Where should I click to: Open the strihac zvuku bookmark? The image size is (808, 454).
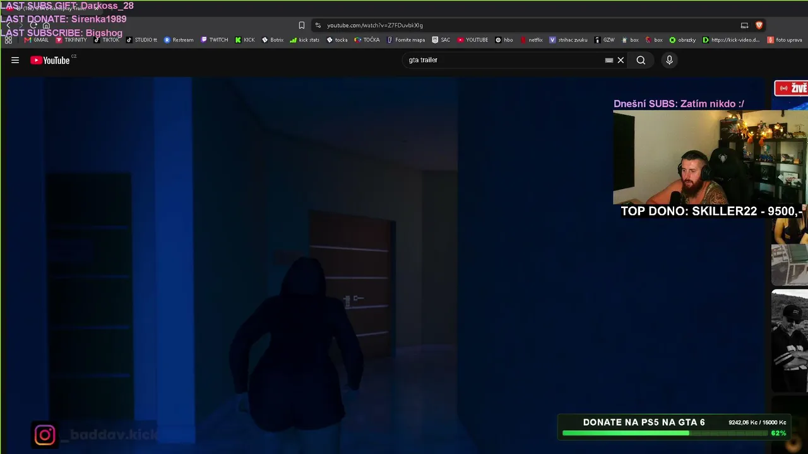[x=569, y=40]
